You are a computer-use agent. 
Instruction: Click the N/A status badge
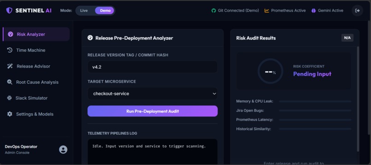click(x=347, y=38)
